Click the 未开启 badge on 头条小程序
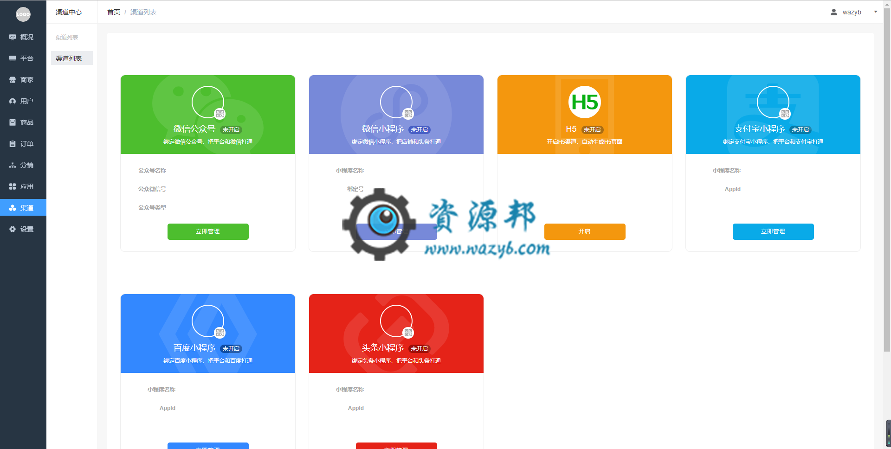The height and width of the screenshot is (449, 891). pyautogui.click(x=420, y=349)
